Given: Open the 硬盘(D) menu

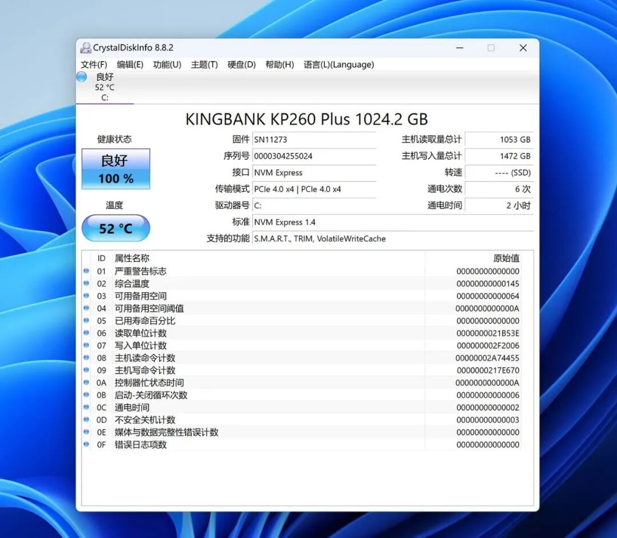Looking at the screenshot, I should [242, 64].
